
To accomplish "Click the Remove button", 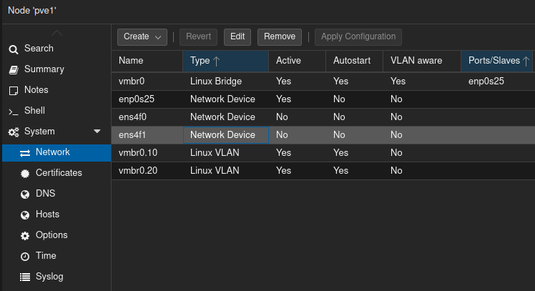I will (280, 37).
